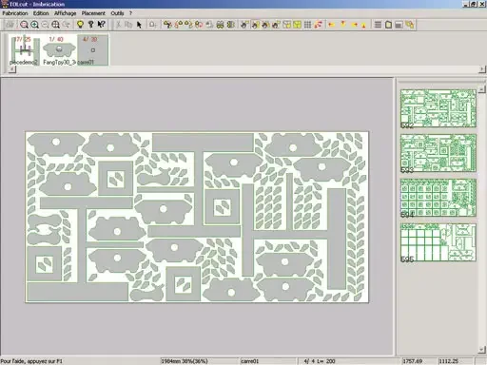This screenshot has height=365, width=487.
Task: Click the yellow right arrow move icon
Action: 354,25
